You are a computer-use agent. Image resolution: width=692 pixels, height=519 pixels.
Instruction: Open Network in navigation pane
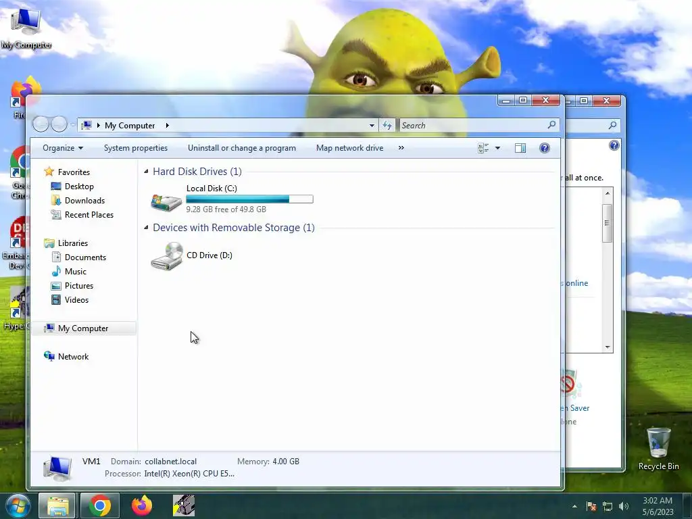(73, 357)
